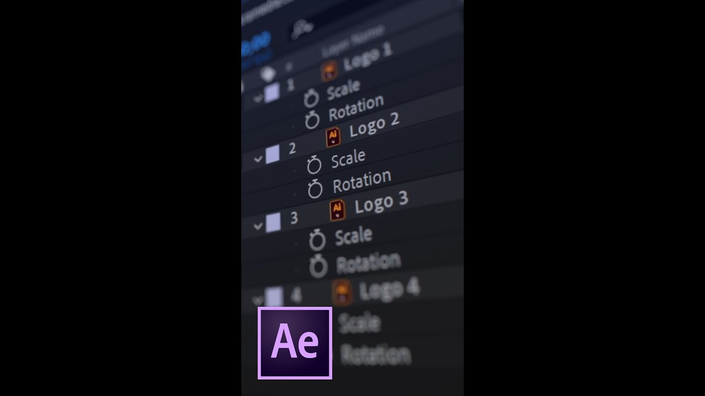Enable the Scale stopwatch under Logo 3
Image resolution: width=705 pixels, height=396 pixels.
[317, 240]
